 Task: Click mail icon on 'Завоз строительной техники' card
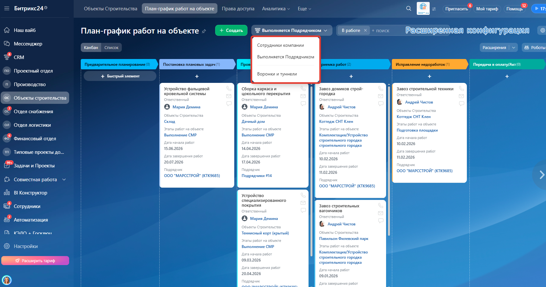point(461,96)
